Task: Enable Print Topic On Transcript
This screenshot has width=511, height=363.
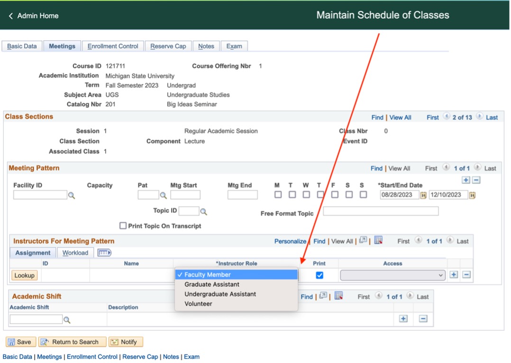Action: click(123, 226)
